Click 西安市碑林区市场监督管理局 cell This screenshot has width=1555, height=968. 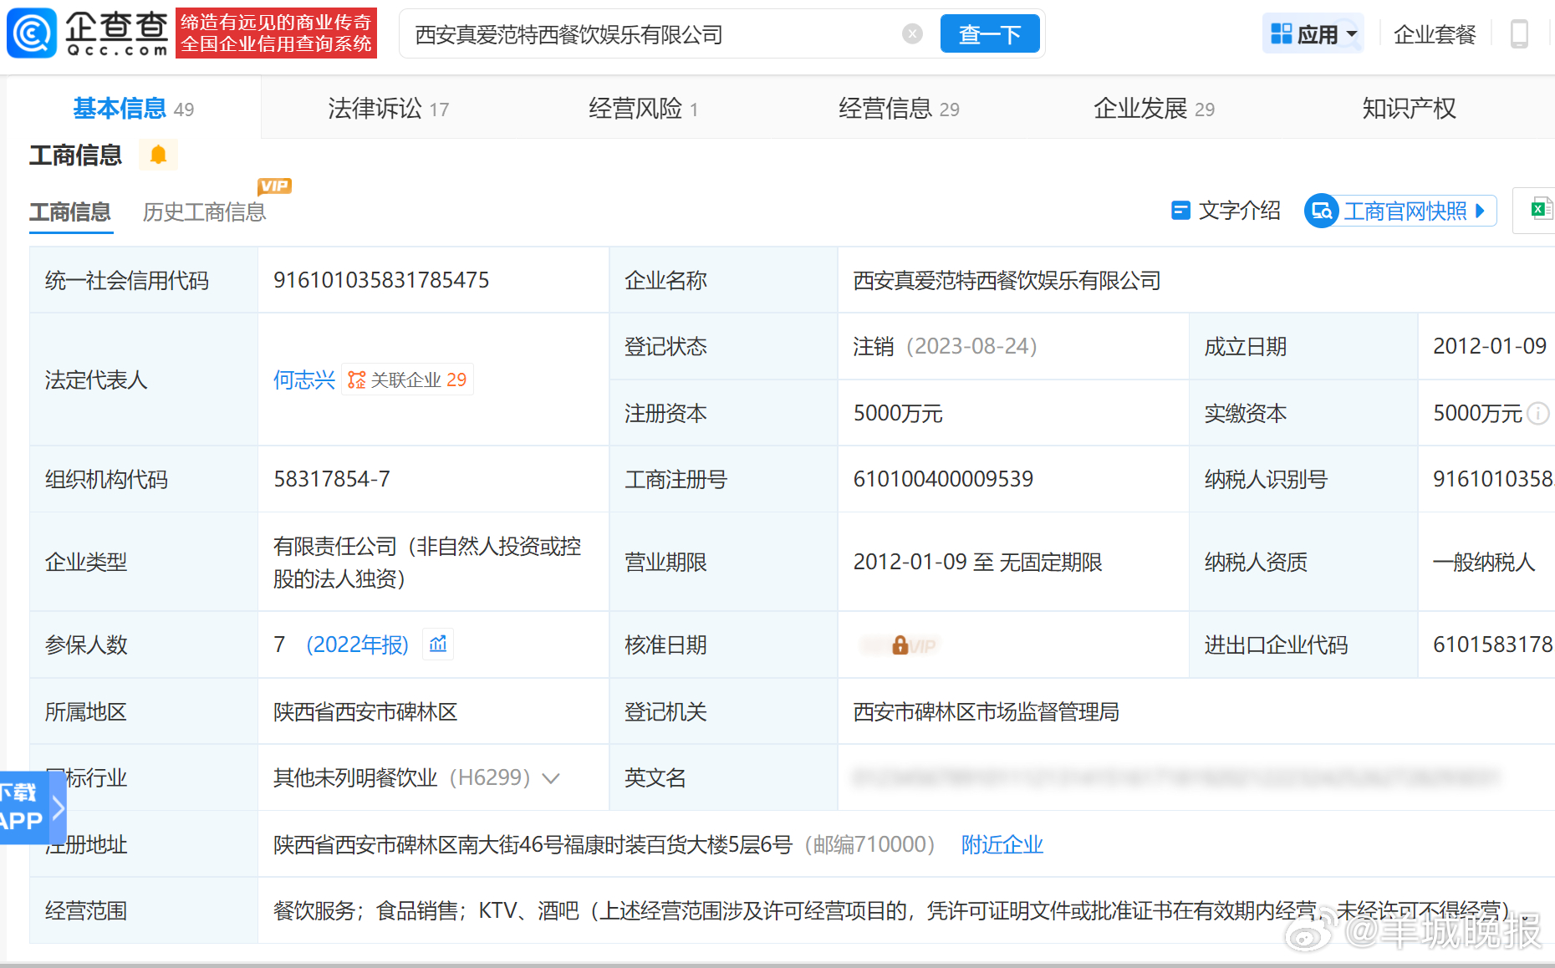point(986,711)
